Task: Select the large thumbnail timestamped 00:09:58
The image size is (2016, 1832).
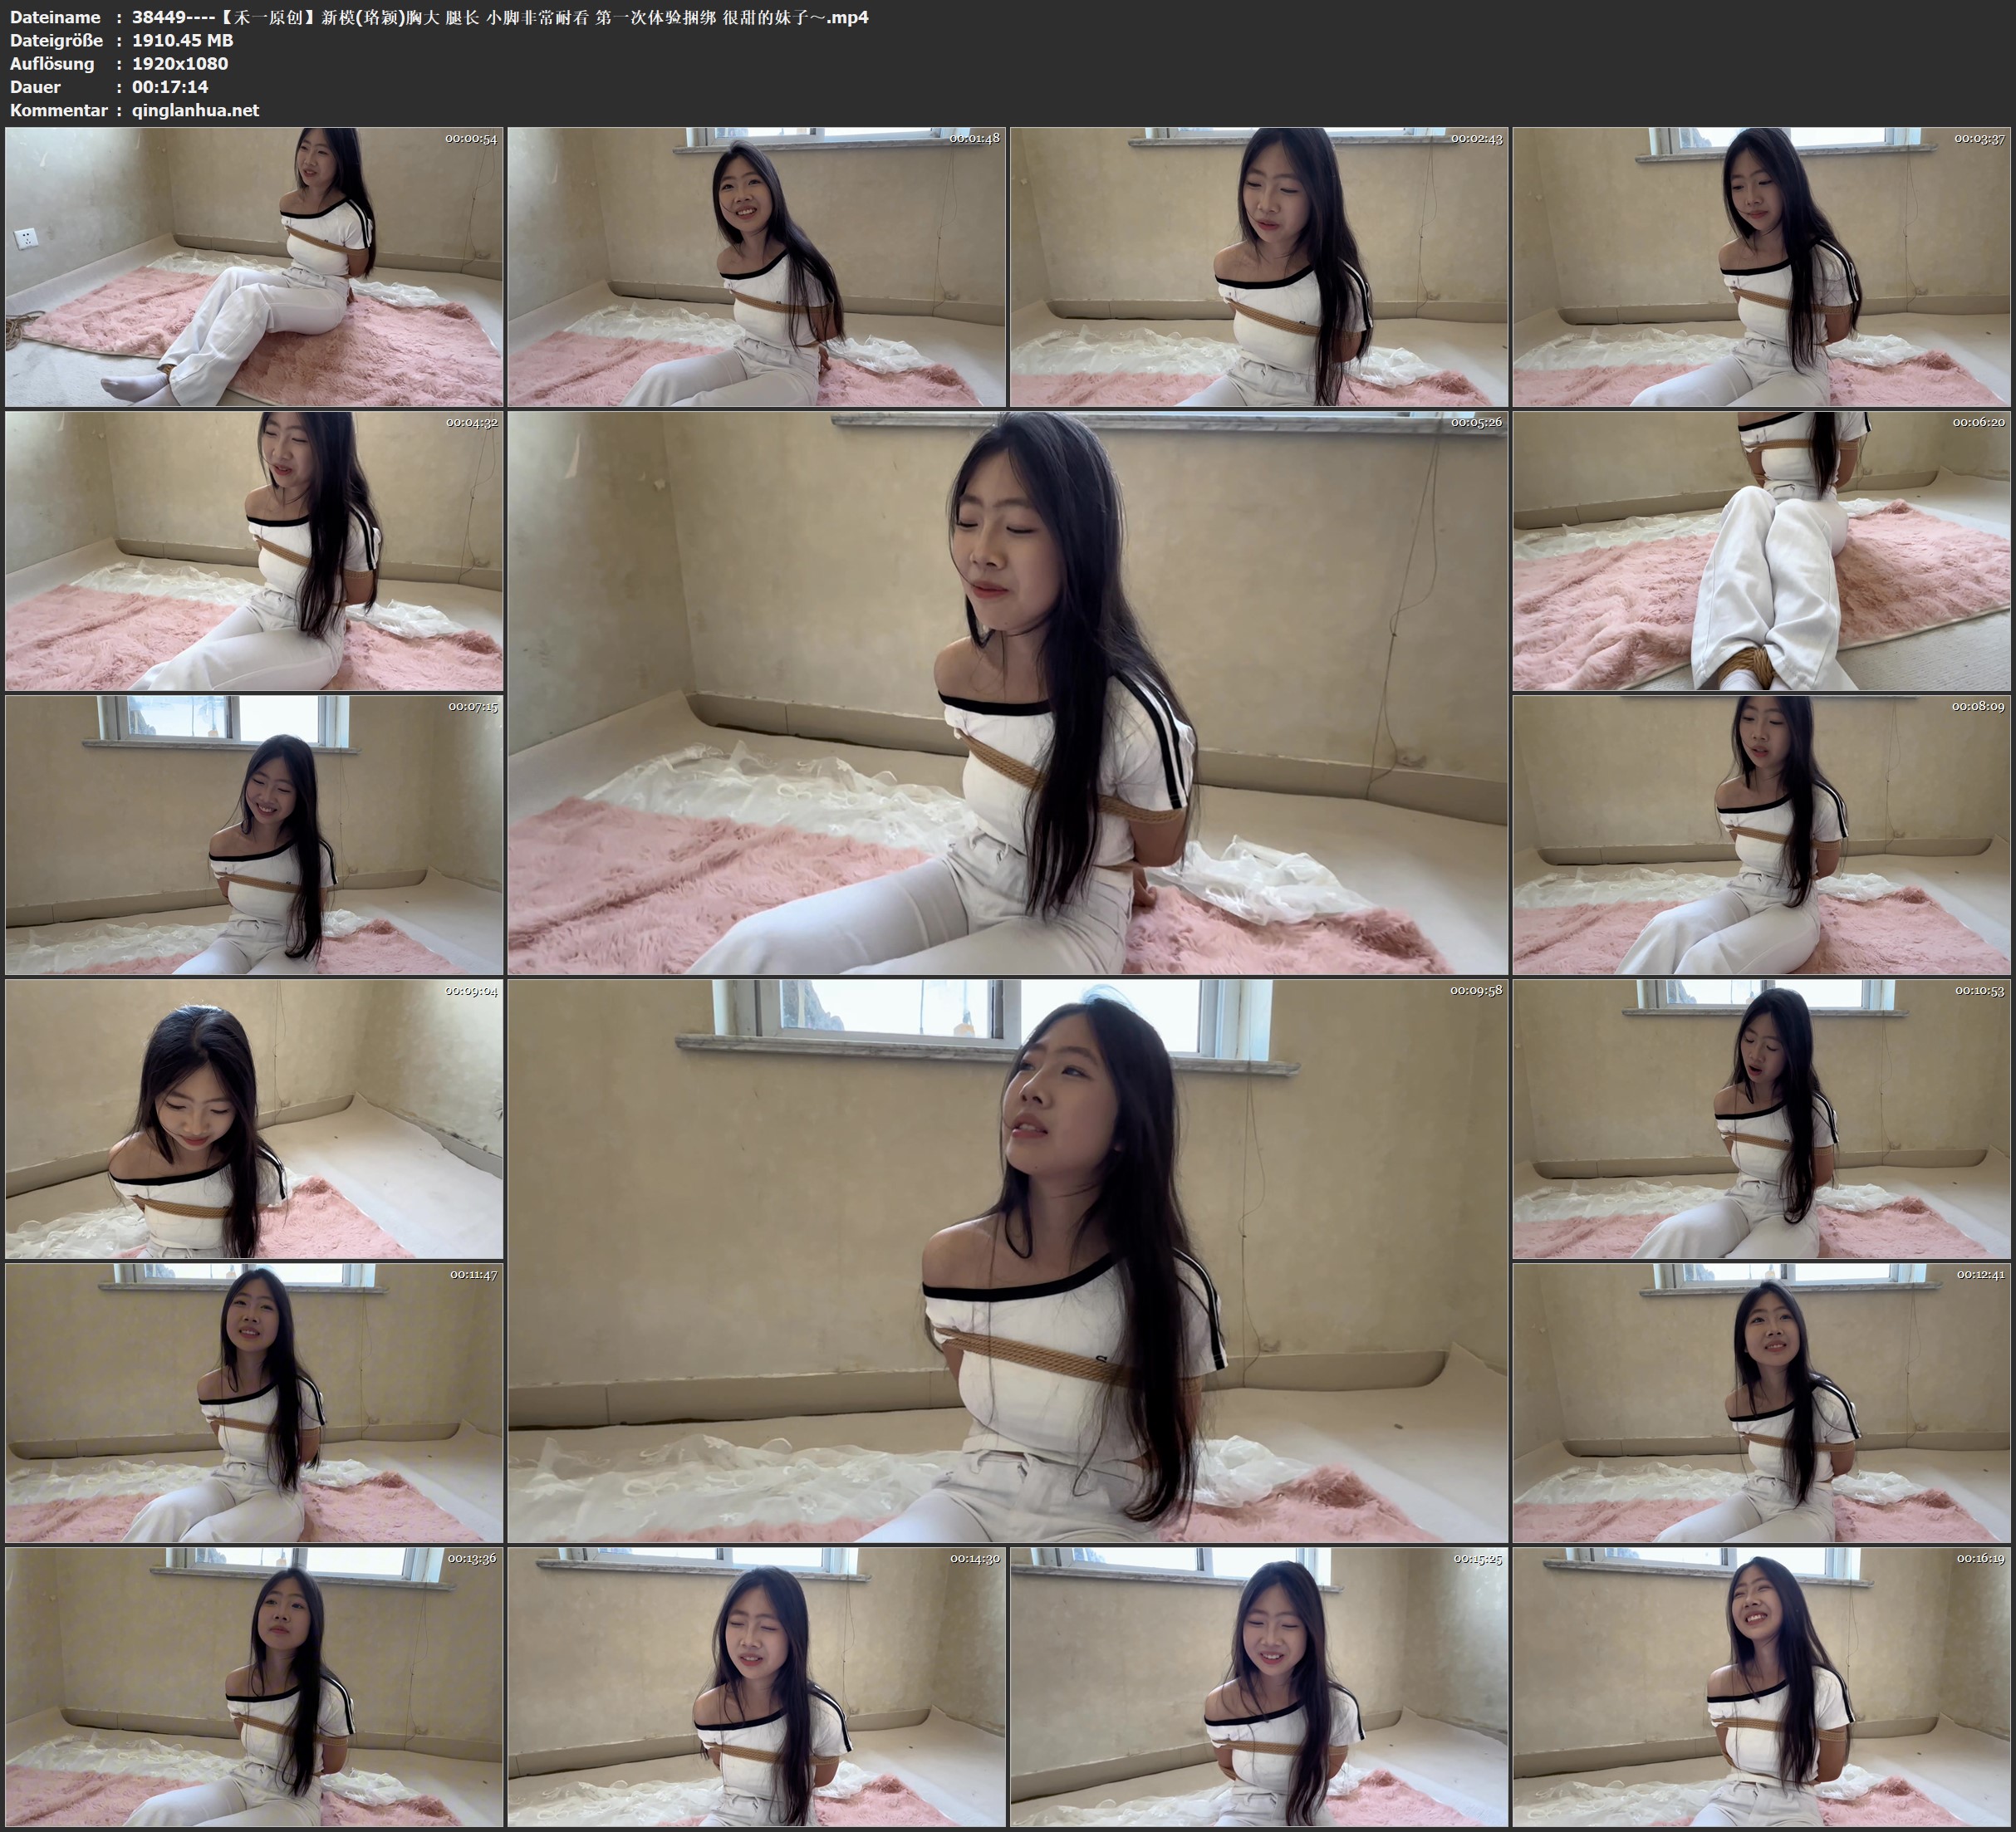Action: click(x=1007, y=1260)
